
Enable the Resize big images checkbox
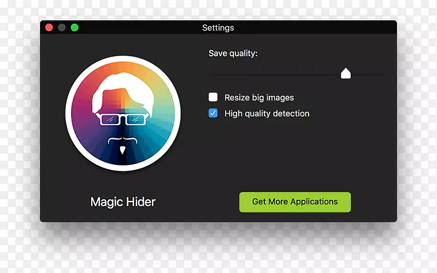click(x=213, y=97)
